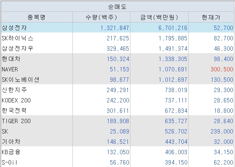This screenshot has height=167, width=235.
Task: Click amount value 635,727
Action: tap(176, 121)
